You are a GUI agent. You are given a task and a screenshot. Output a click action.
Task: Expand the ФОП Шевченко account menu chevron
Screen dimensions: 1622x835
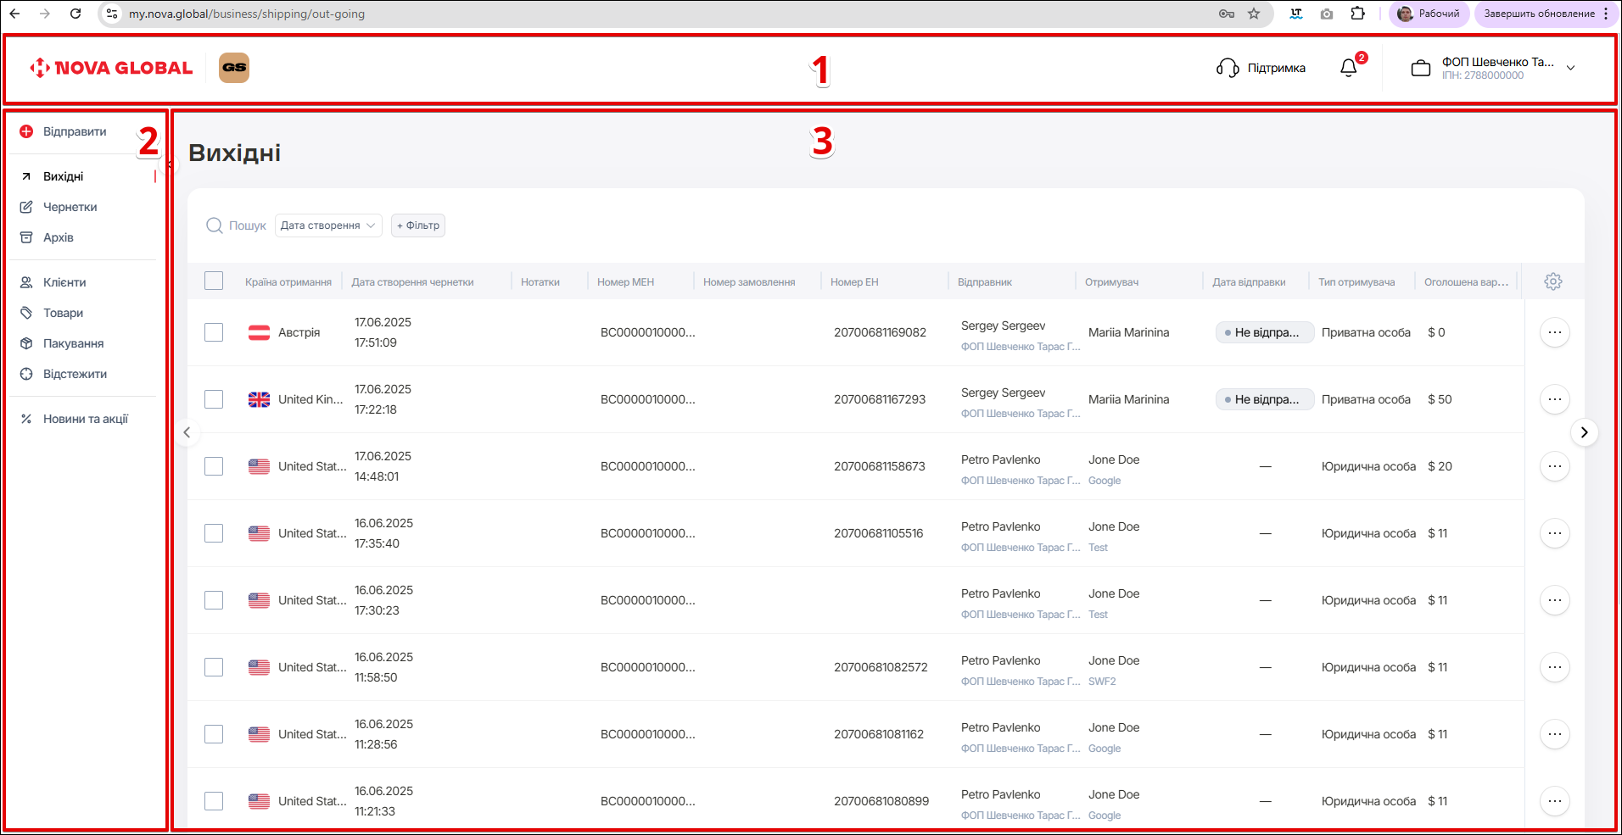click(1570, 68)
